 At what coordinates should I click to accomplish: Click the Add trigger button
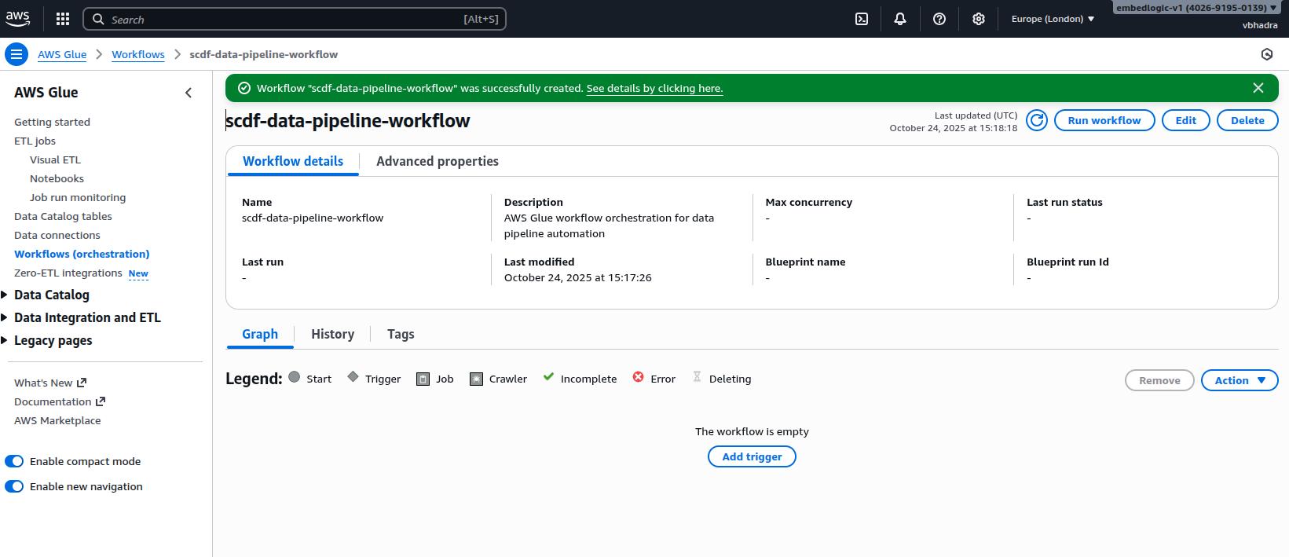point(752,456)
